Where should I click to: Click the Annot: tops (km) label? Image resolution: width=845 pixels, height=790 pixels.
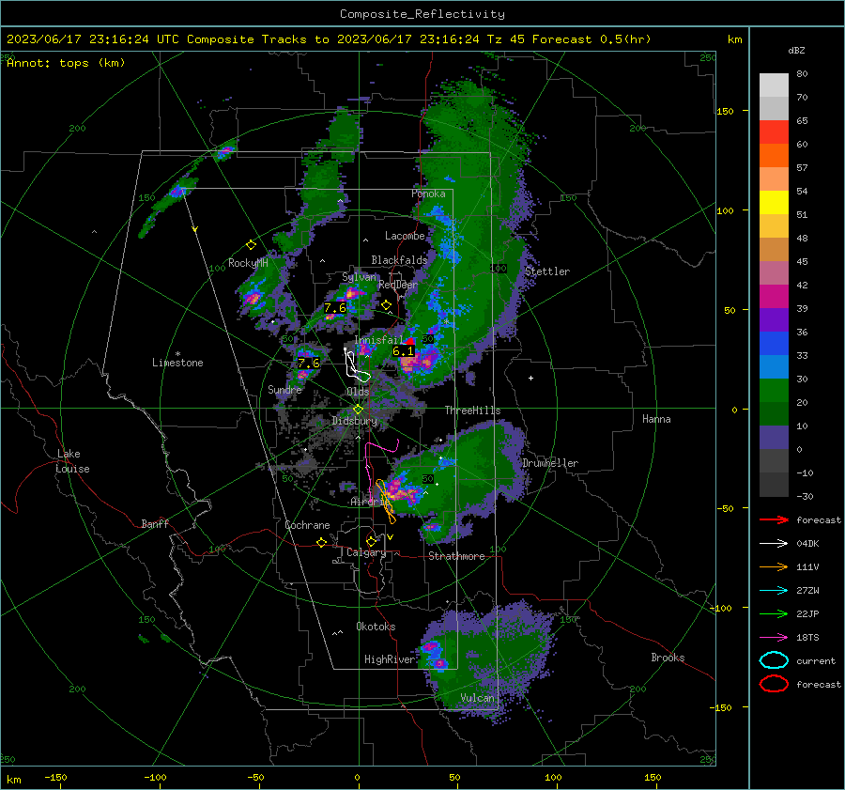(66, 63)
